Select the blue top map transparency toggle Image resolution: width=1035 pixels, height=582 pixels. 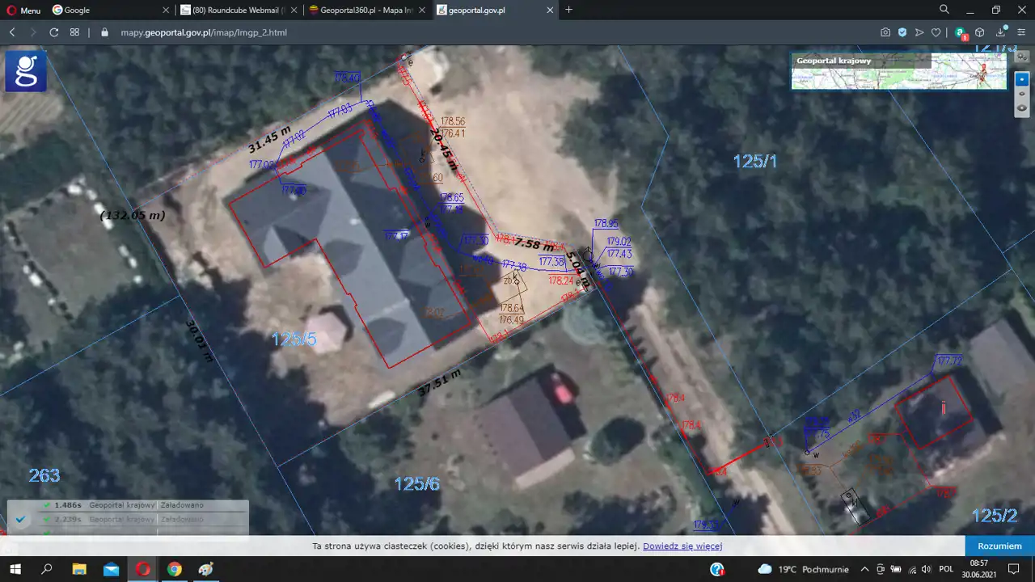click(1022, 79)
